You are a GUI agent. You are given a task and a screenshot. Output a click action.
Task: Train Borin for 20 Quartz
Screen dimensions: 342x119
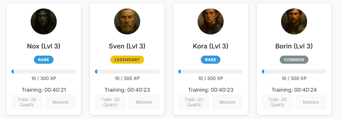tap(277, 102)
